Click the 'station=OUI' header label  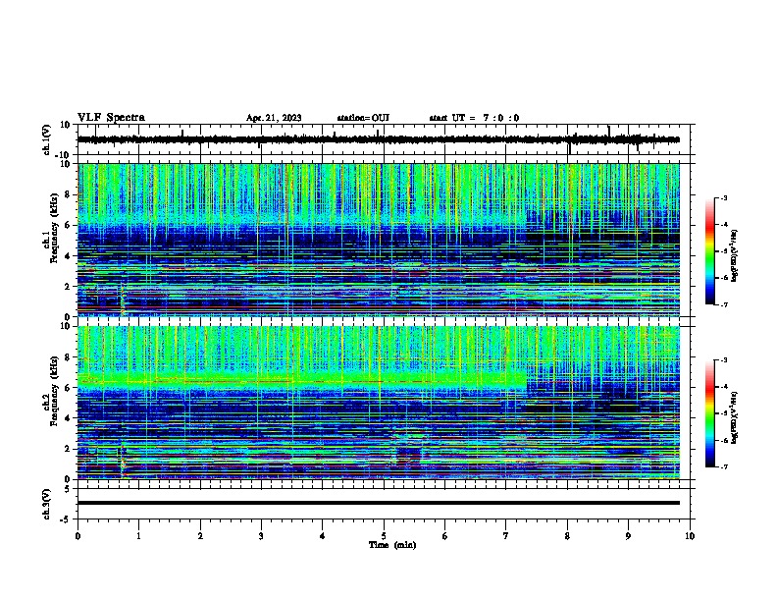coord(363,118)
